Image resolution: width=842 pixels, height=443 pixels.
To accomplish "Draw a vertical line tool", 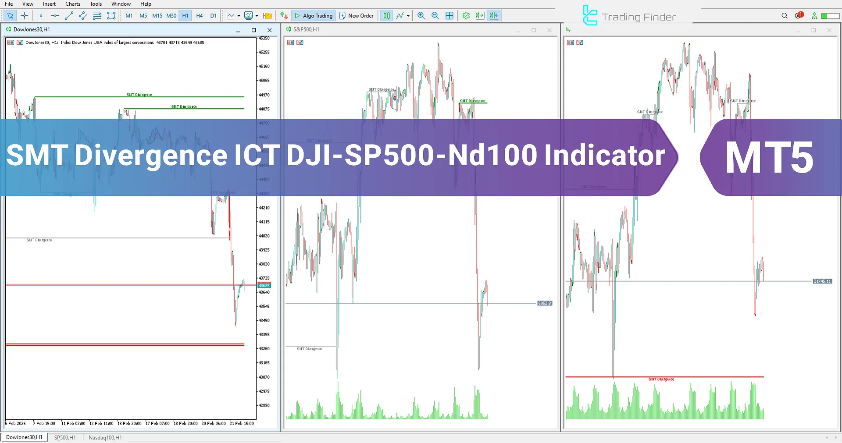I will coord(41,16).
